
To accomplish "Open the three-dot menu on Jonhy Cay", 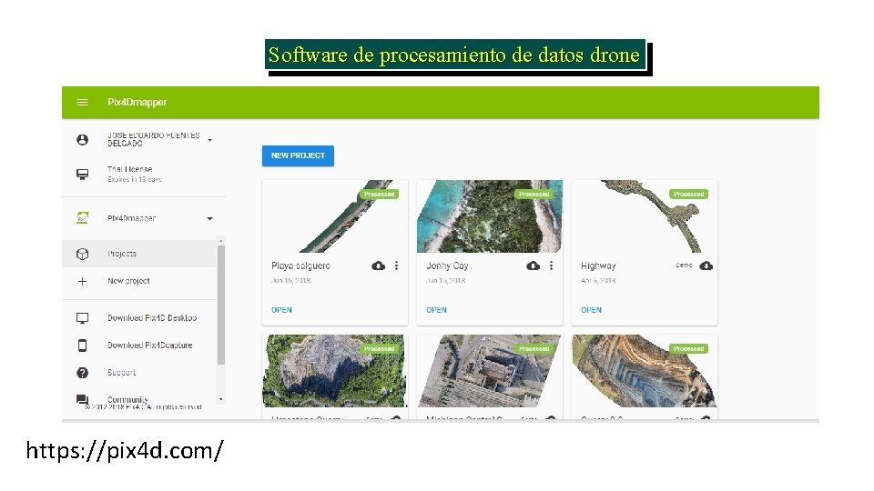I will point(552,266).
